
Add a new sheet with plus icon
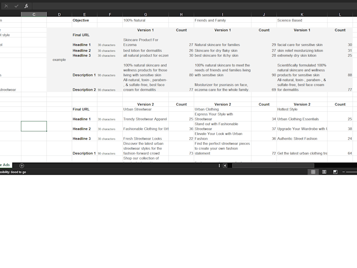[x=21, y=166]
